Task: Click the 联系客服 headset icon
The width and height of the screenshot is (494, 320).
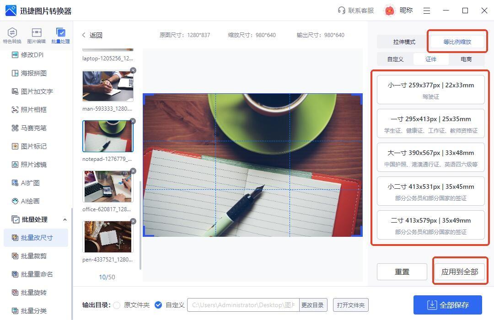Action: pos(341,11)
